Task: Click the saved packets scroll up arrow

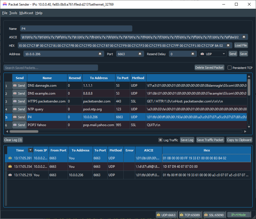Action: pyautogui.click(x=249, y=76)
